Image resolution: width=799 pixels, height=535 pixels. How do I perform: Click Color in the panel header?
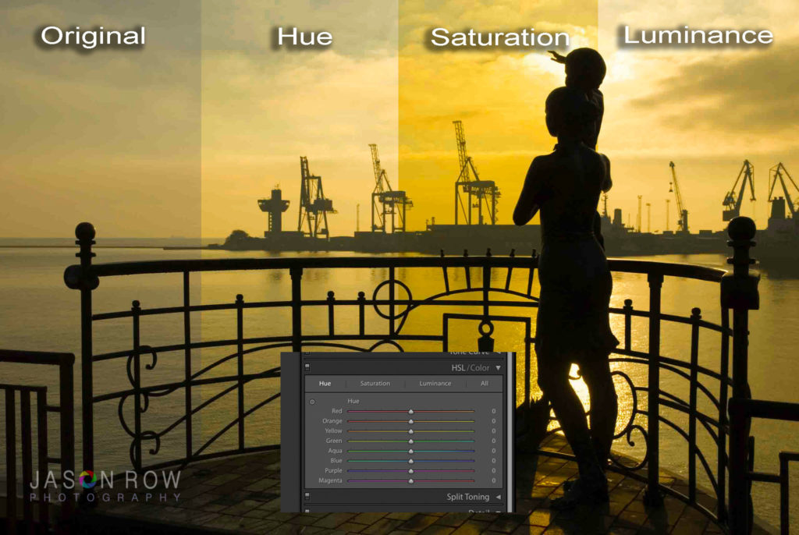coord(480,368)
